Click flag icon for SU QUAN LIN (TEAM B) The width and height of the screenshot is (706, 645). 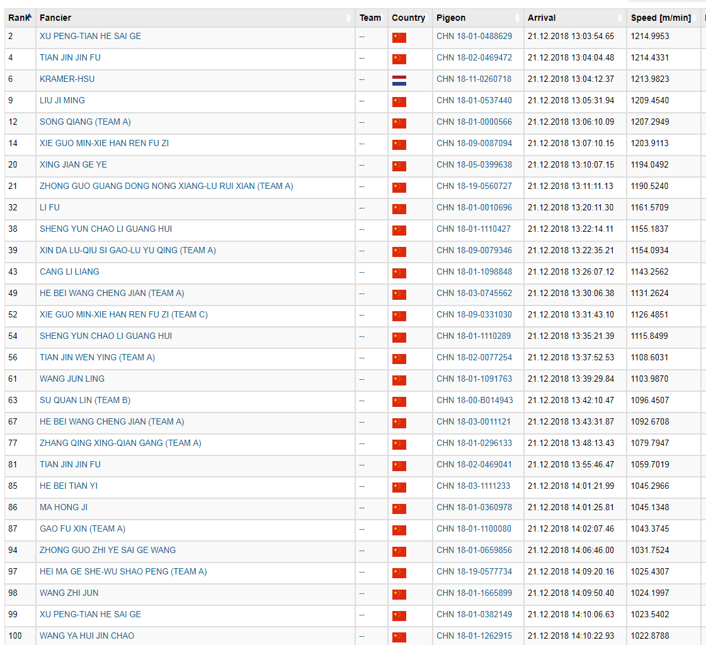(x=399, y=401)
